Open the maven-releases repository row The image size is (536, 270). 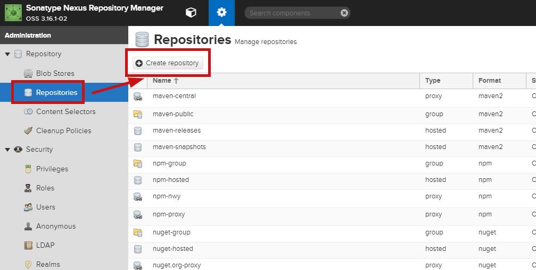coord(332,131)
